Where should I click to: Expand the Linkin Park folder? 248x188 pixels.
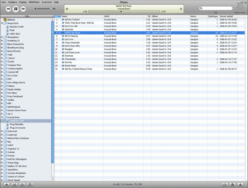click(x=2, y=131)
